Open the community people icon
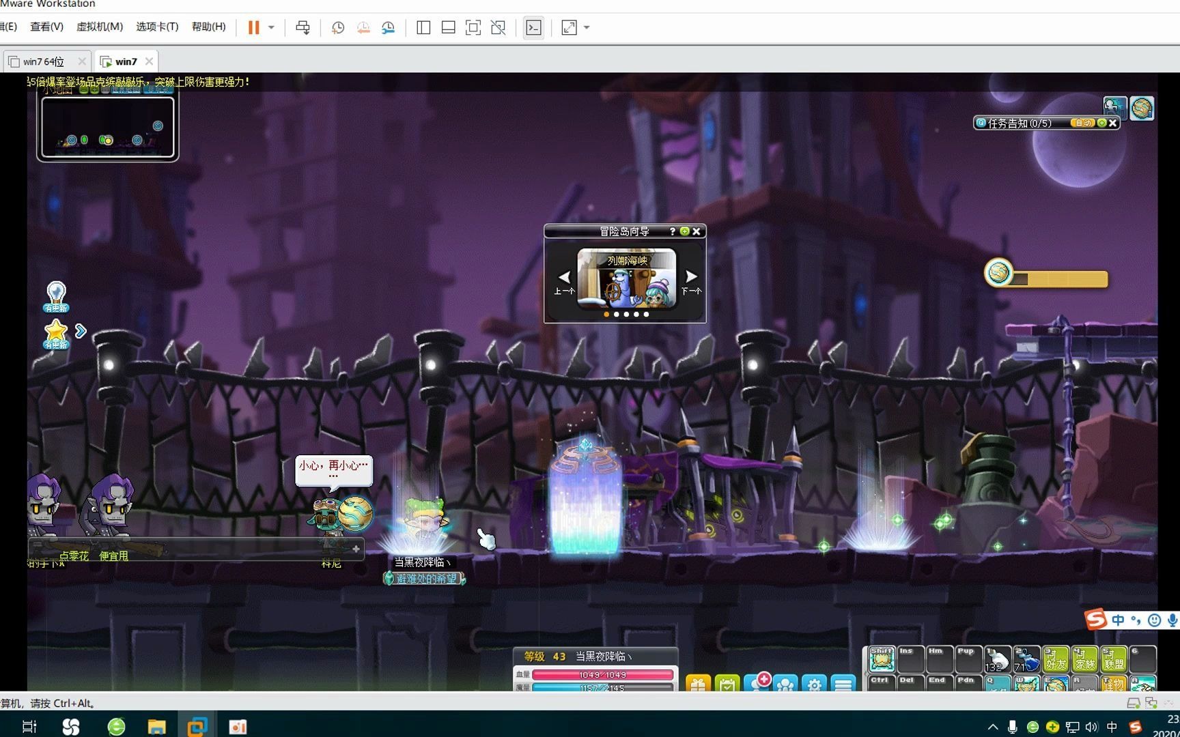 point(786,684)
